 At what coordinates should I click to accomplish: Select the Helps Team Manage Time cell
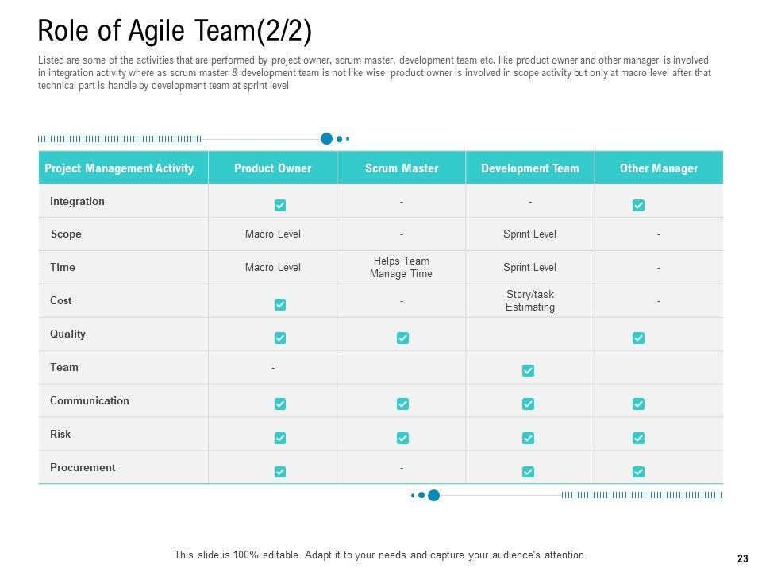[x=401, y=267]
